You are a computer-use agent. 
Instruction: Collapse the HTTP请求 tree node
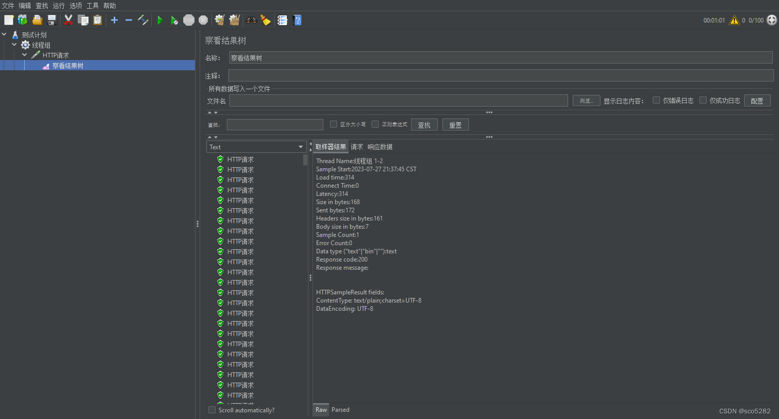[25, 55]
